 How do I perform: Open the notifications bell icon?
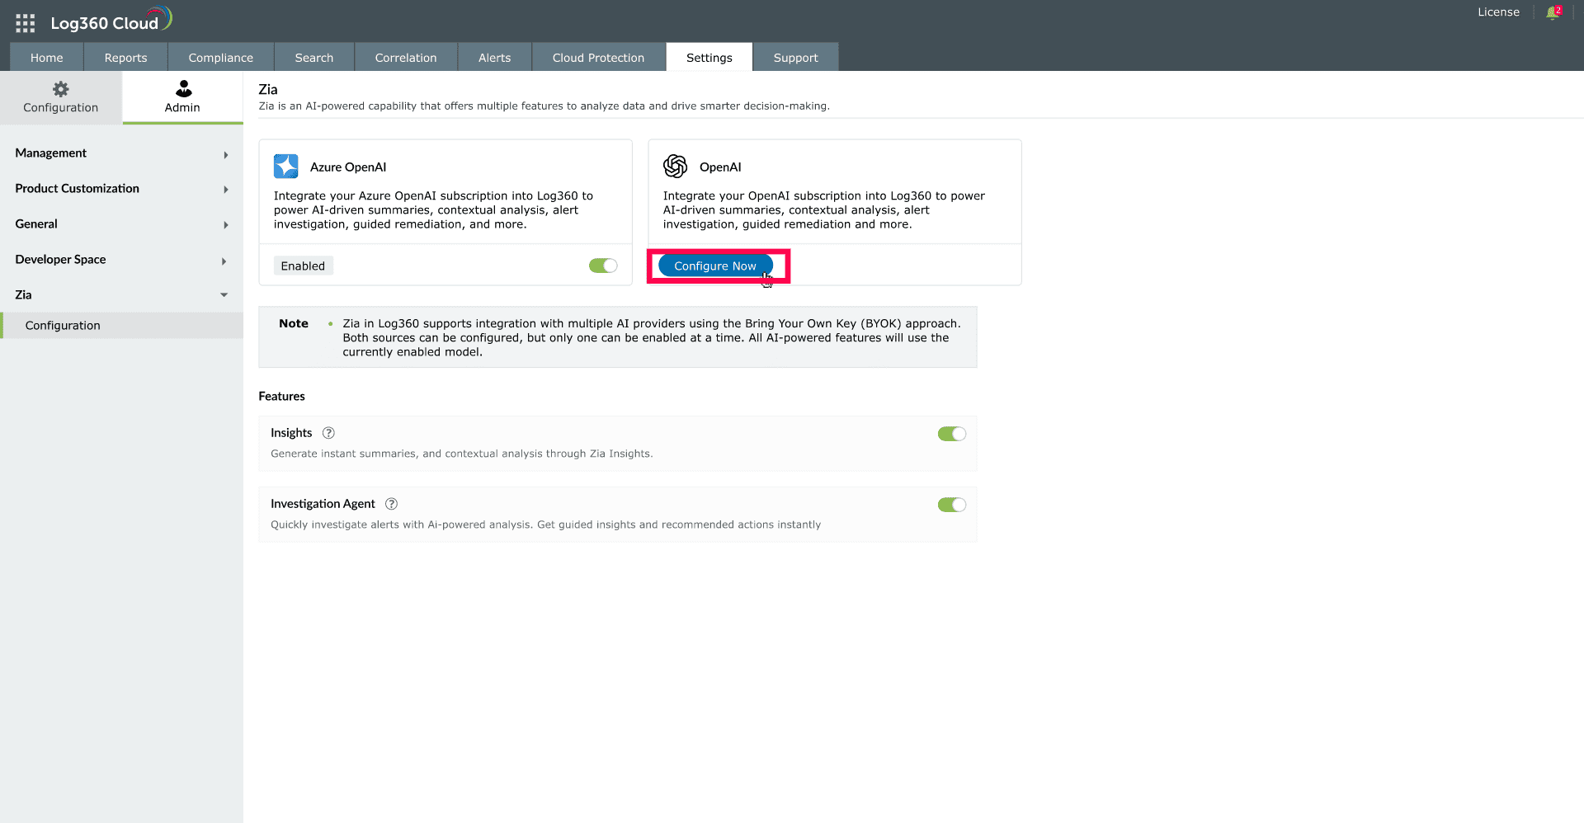[1553, 12]
